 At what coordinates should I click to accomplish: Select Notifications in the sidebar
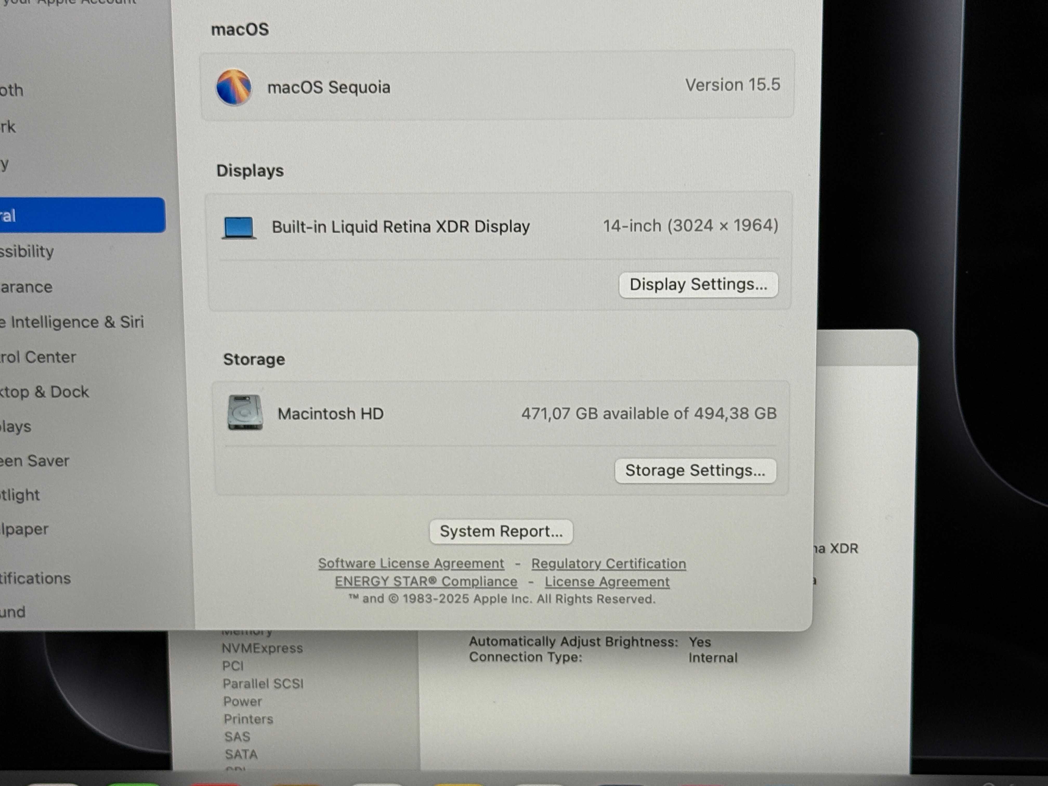pos(35,578)
